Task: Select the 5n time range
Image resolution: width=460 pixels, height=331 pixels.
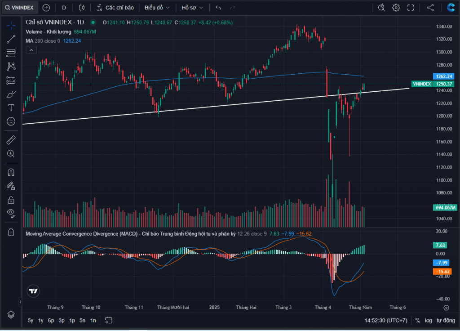Action: coord(83,320)
